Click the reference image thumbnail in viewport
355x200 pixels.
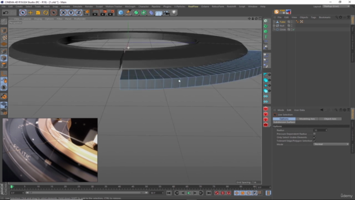tap(50, 150)
